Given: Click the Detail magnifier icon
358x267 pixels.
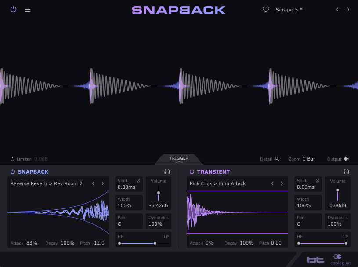Looking at the screenshot, I should (277, 159).
